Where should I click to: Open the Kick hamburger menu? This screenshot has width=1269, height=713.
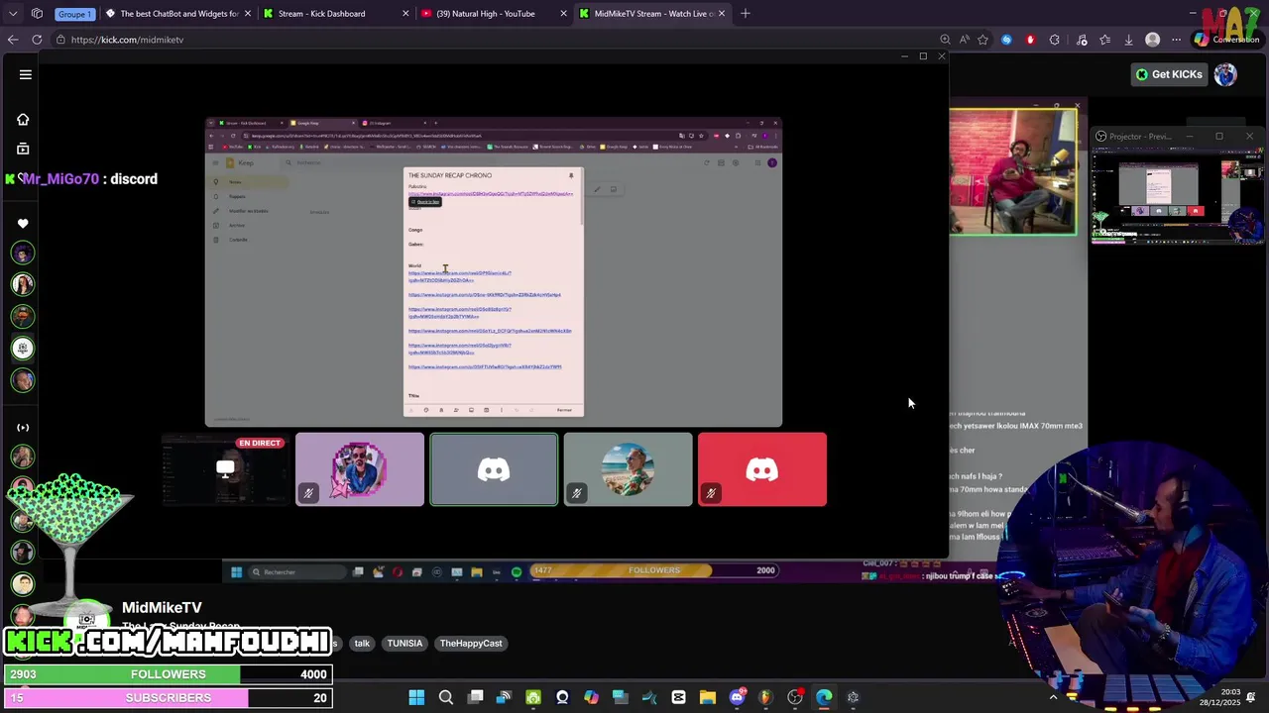(26, 74)
